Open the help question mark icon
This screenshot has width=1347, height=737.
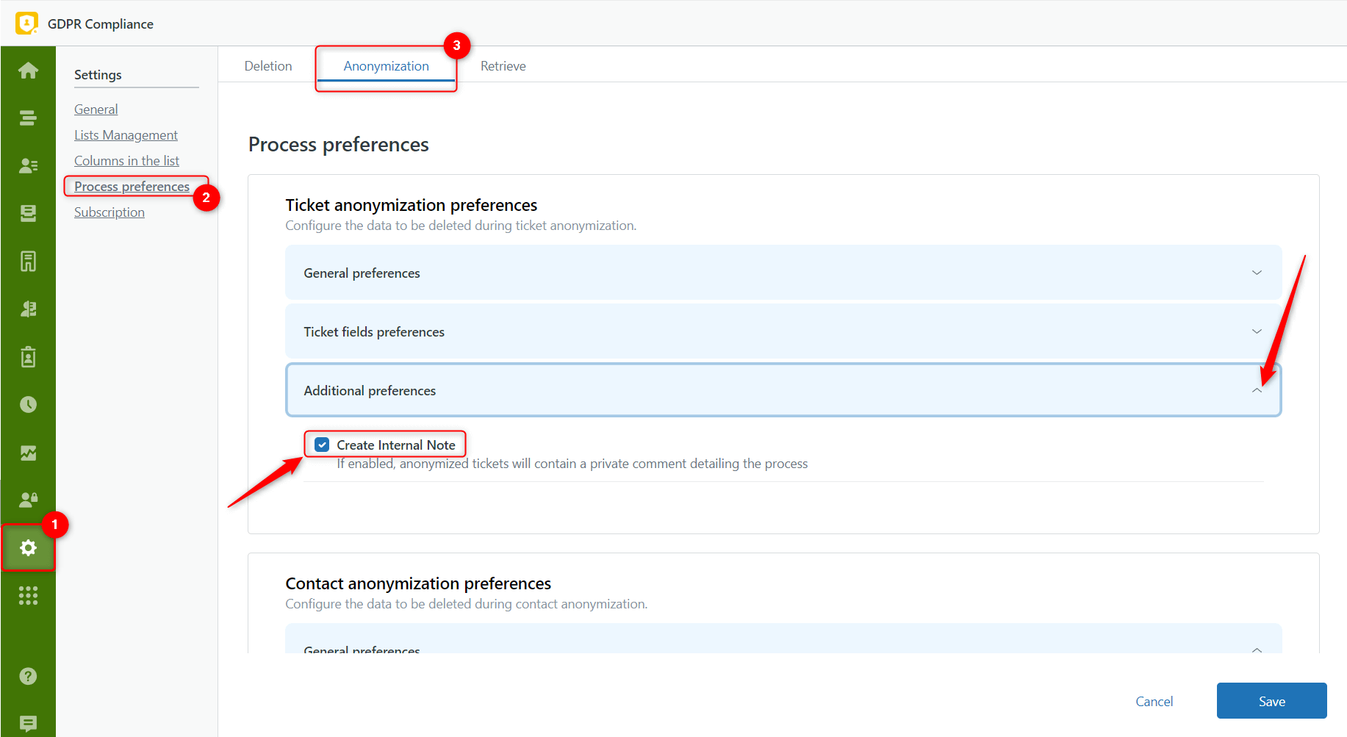tap(28, 676)
